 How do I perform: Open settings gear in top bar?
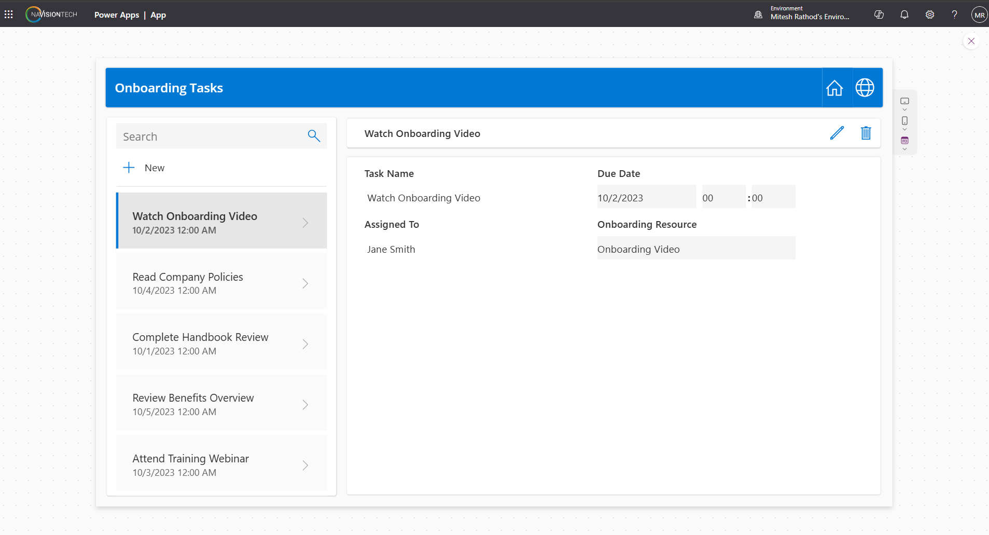click(929, 15)
